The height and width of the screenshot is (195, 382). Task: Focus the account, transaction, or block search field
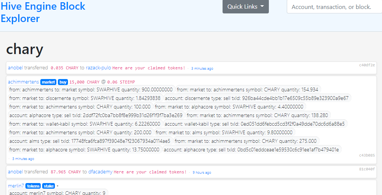click(x=334, y=7)
